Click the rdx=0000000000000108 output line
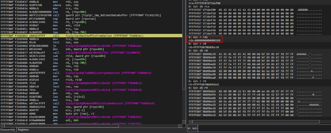Viewport: 331px width, 133px height. [204, 41]
